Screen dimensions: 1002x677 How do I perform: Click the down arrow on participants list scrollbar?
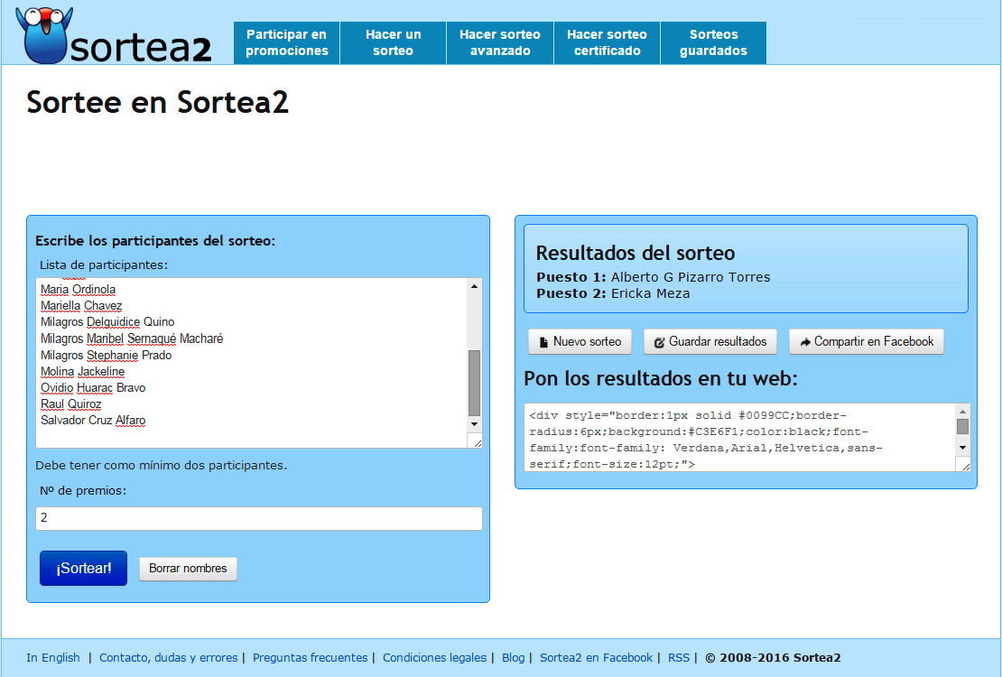[473, 424]
